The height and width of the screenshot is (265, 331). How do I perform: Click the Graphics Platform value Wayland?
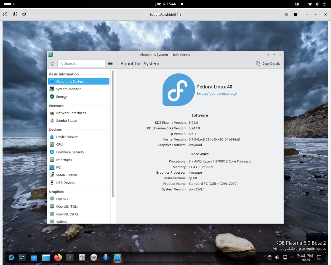(195, 145)
